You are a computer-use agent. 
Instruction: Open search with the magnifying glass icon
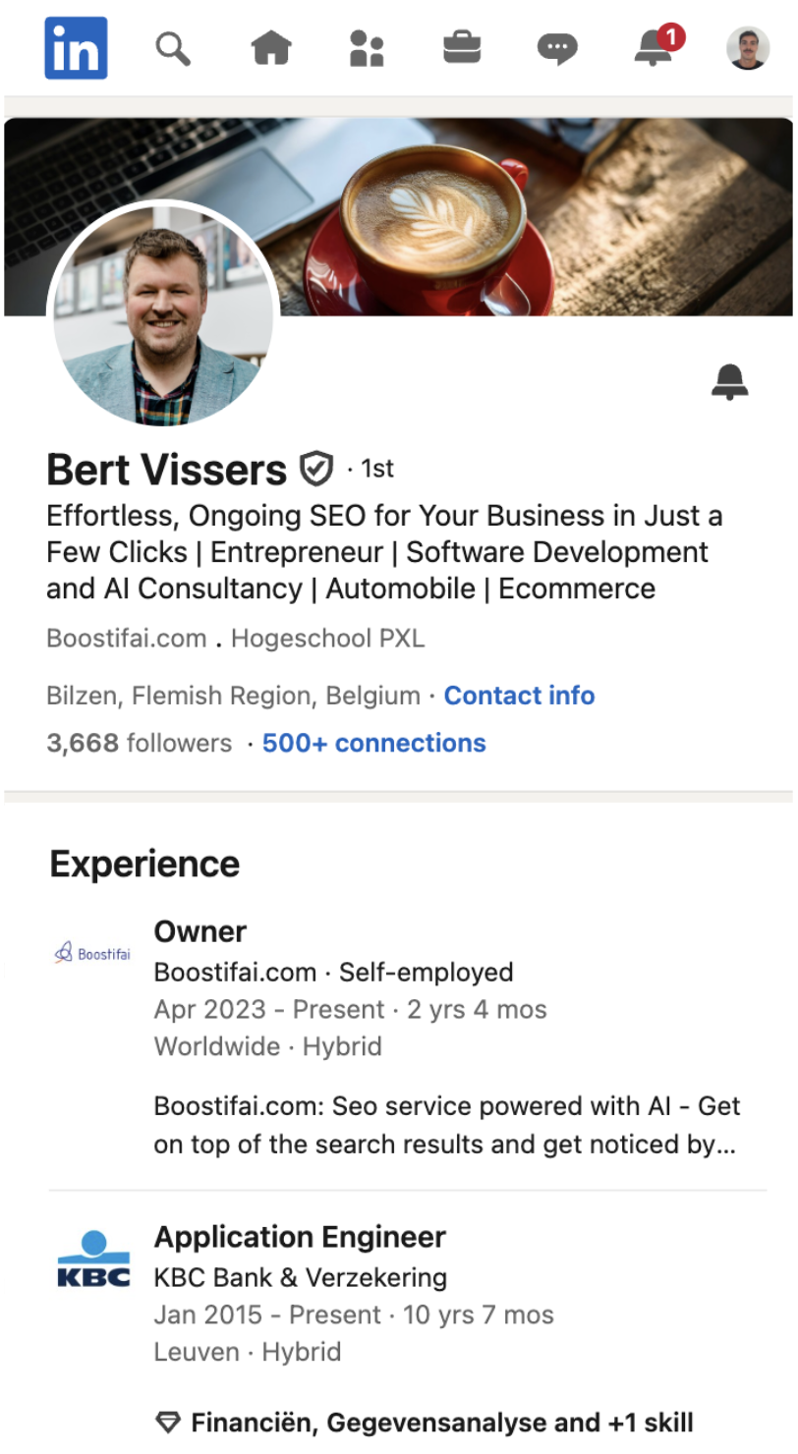click(173, 47)
